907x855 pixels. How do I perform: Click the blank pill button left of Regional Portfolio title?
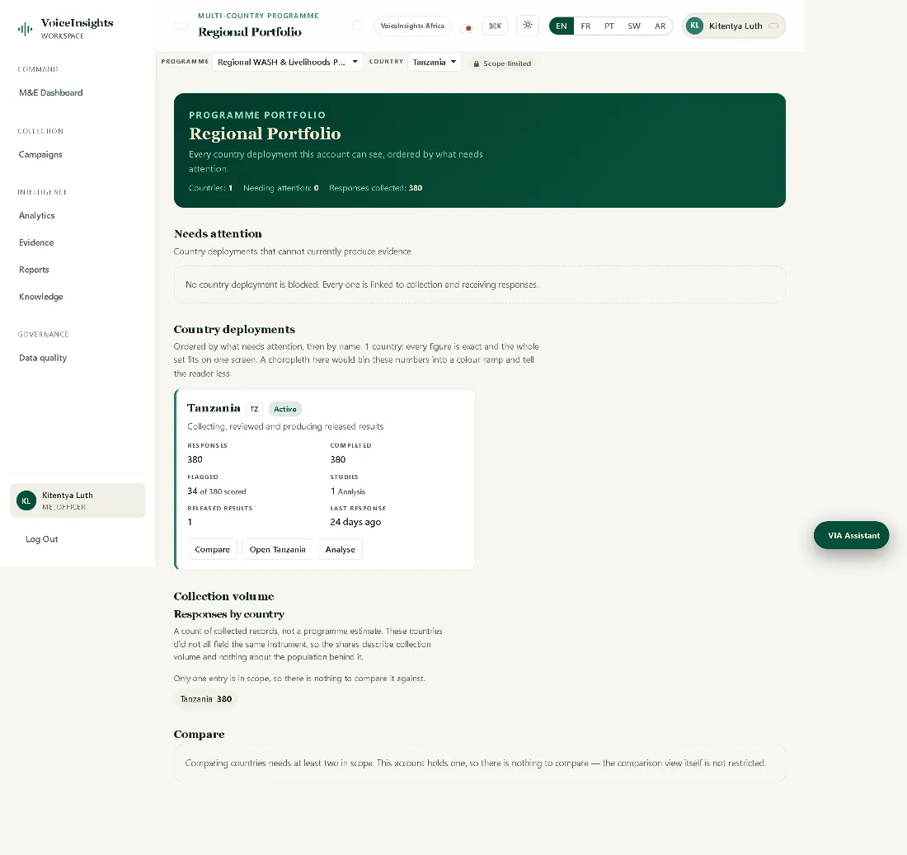click(181, 26)
